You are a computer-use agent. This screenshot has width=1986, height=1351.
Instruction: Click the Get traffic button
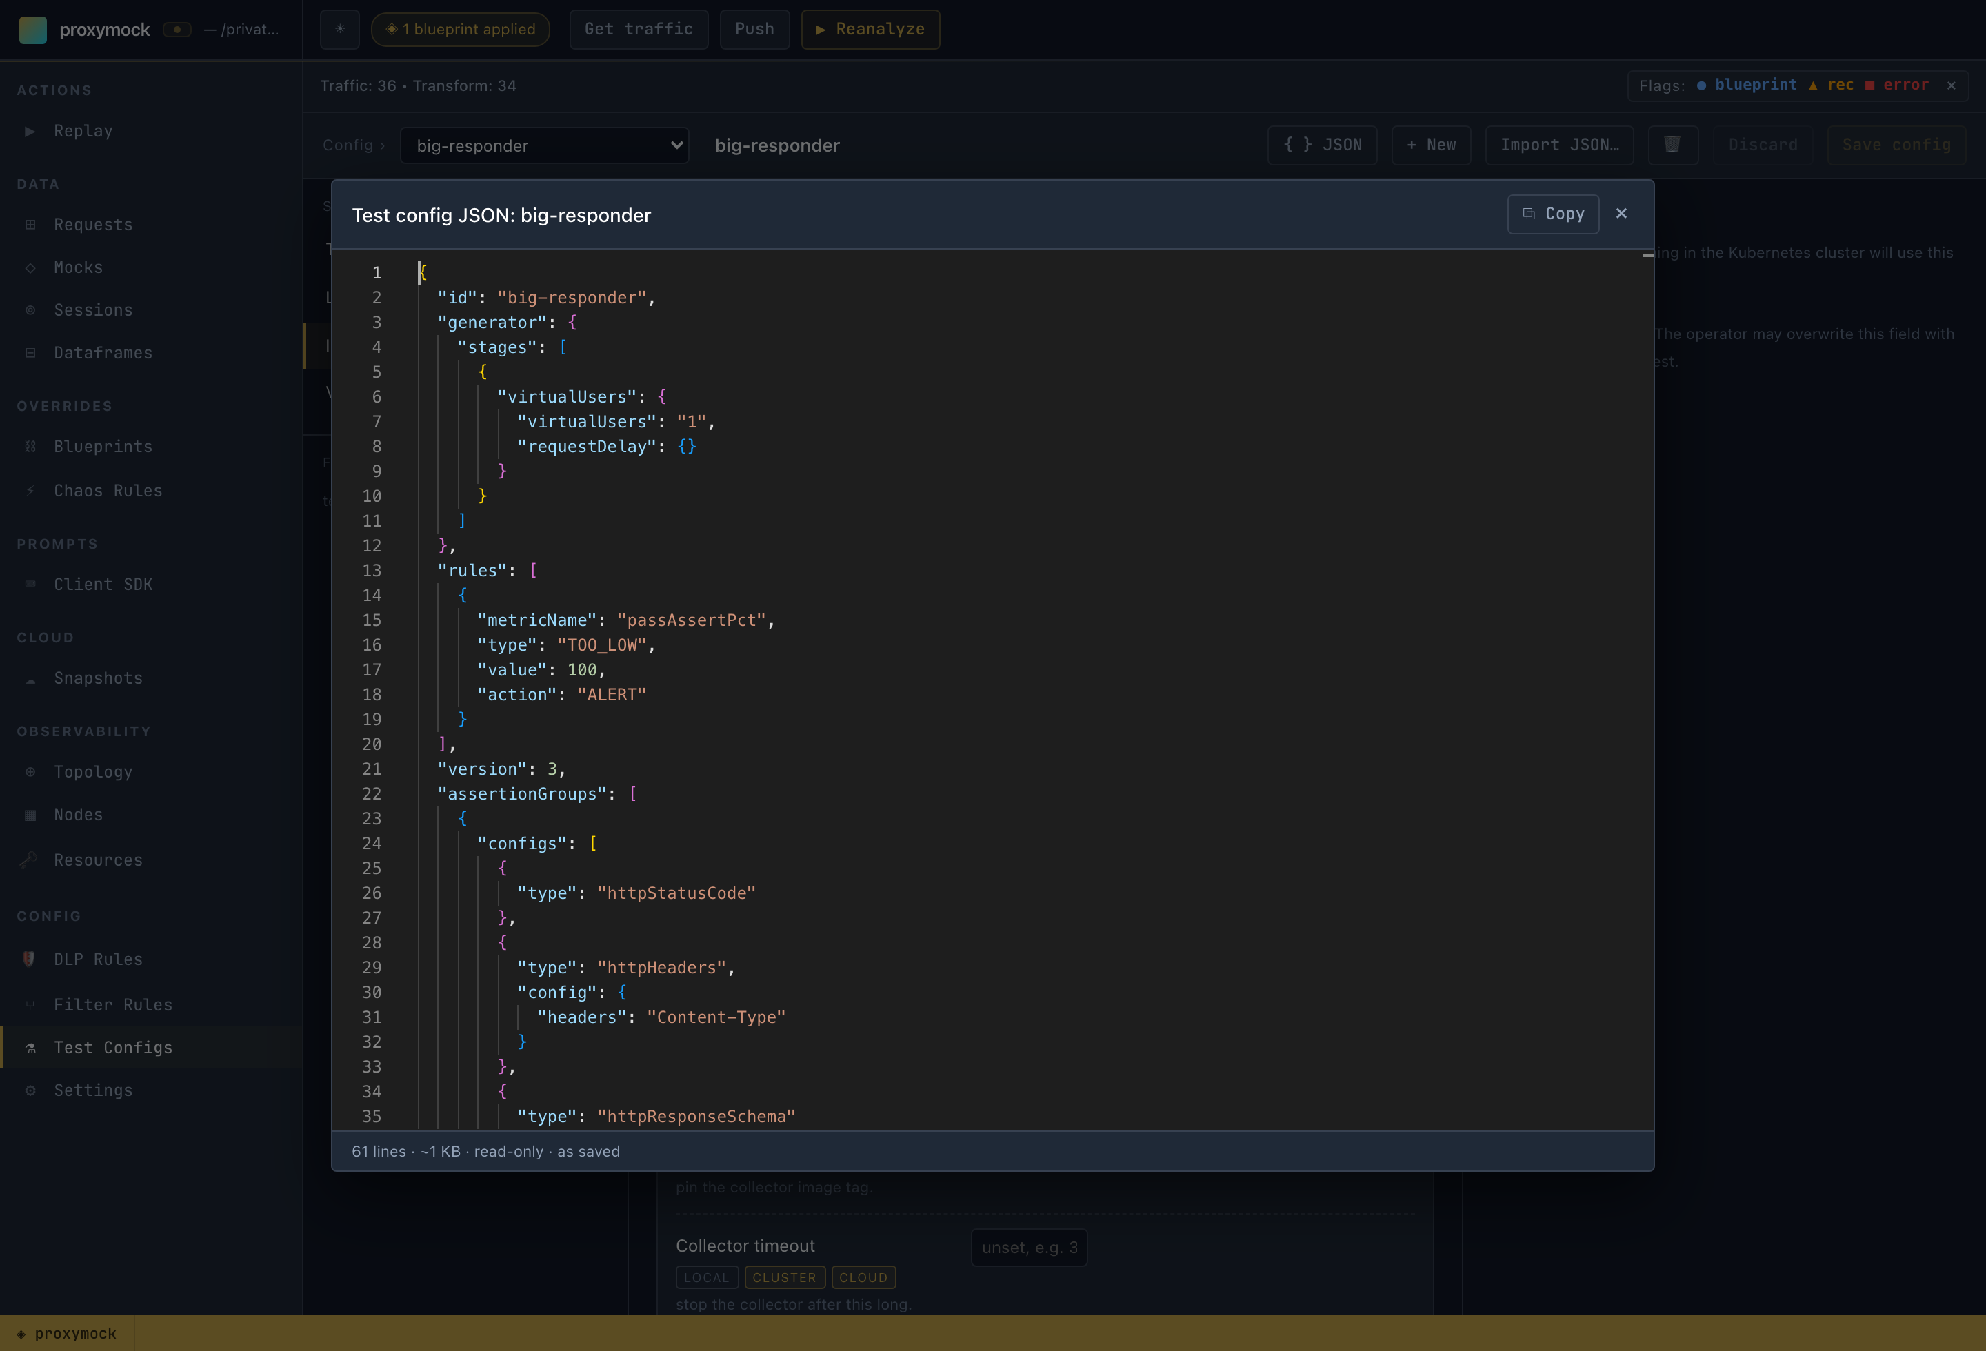tap(639, 30)
